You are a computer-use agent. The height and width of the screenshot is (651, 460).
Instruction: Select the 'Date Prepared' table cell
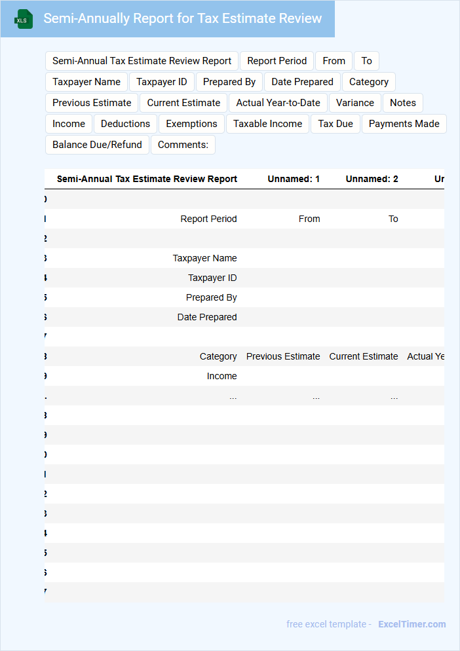(x=207, y=317)
